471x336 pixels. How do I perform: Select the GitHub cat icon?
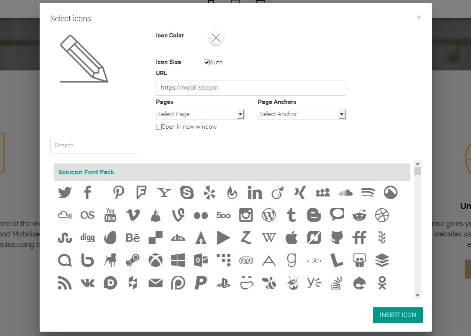337,237
